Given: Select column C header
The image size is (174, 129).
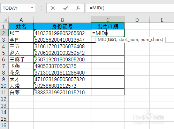Looking at the screenshot, I should [108, 20].
